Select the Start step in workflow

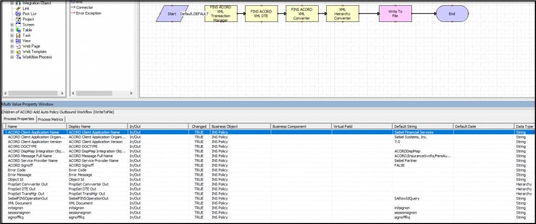point(172,14)
